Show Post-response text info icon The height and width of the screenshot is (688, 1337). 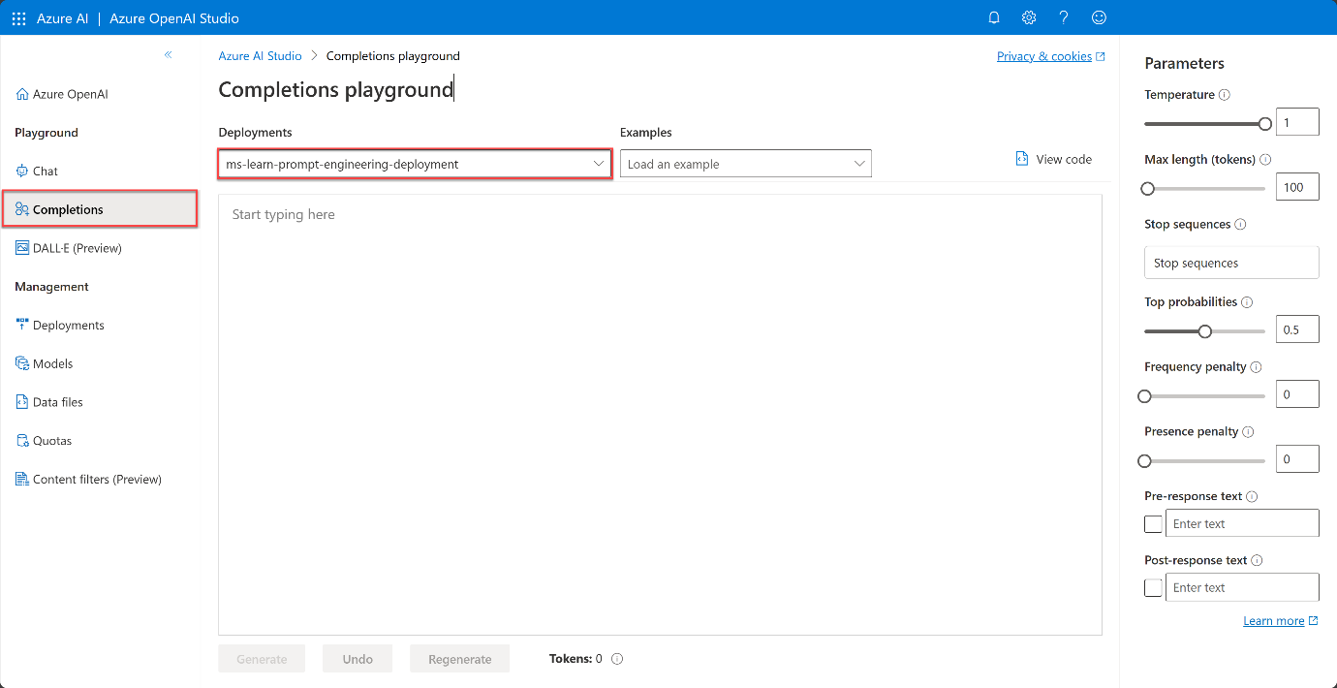(x=1258, y=561)
